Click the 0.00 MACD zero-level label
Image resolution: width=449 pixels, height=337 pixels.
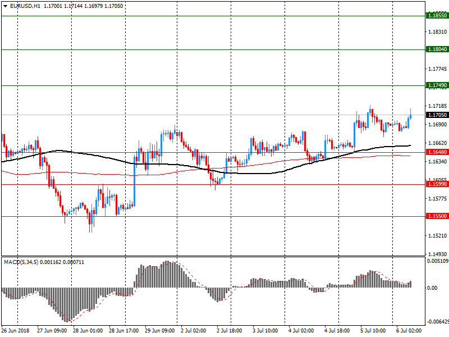(433, 288)
